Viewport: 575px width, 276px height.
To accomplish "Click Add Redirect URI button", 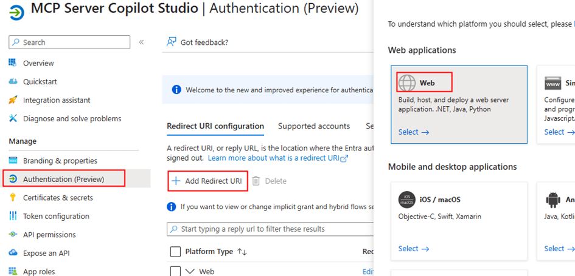I will point(207,181).
